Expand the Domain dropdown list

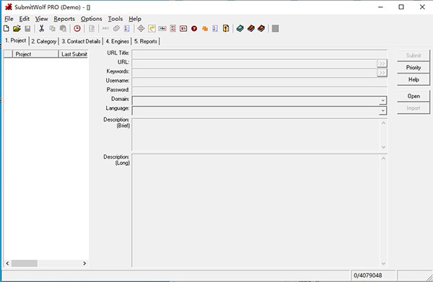(x=382, y=101)
